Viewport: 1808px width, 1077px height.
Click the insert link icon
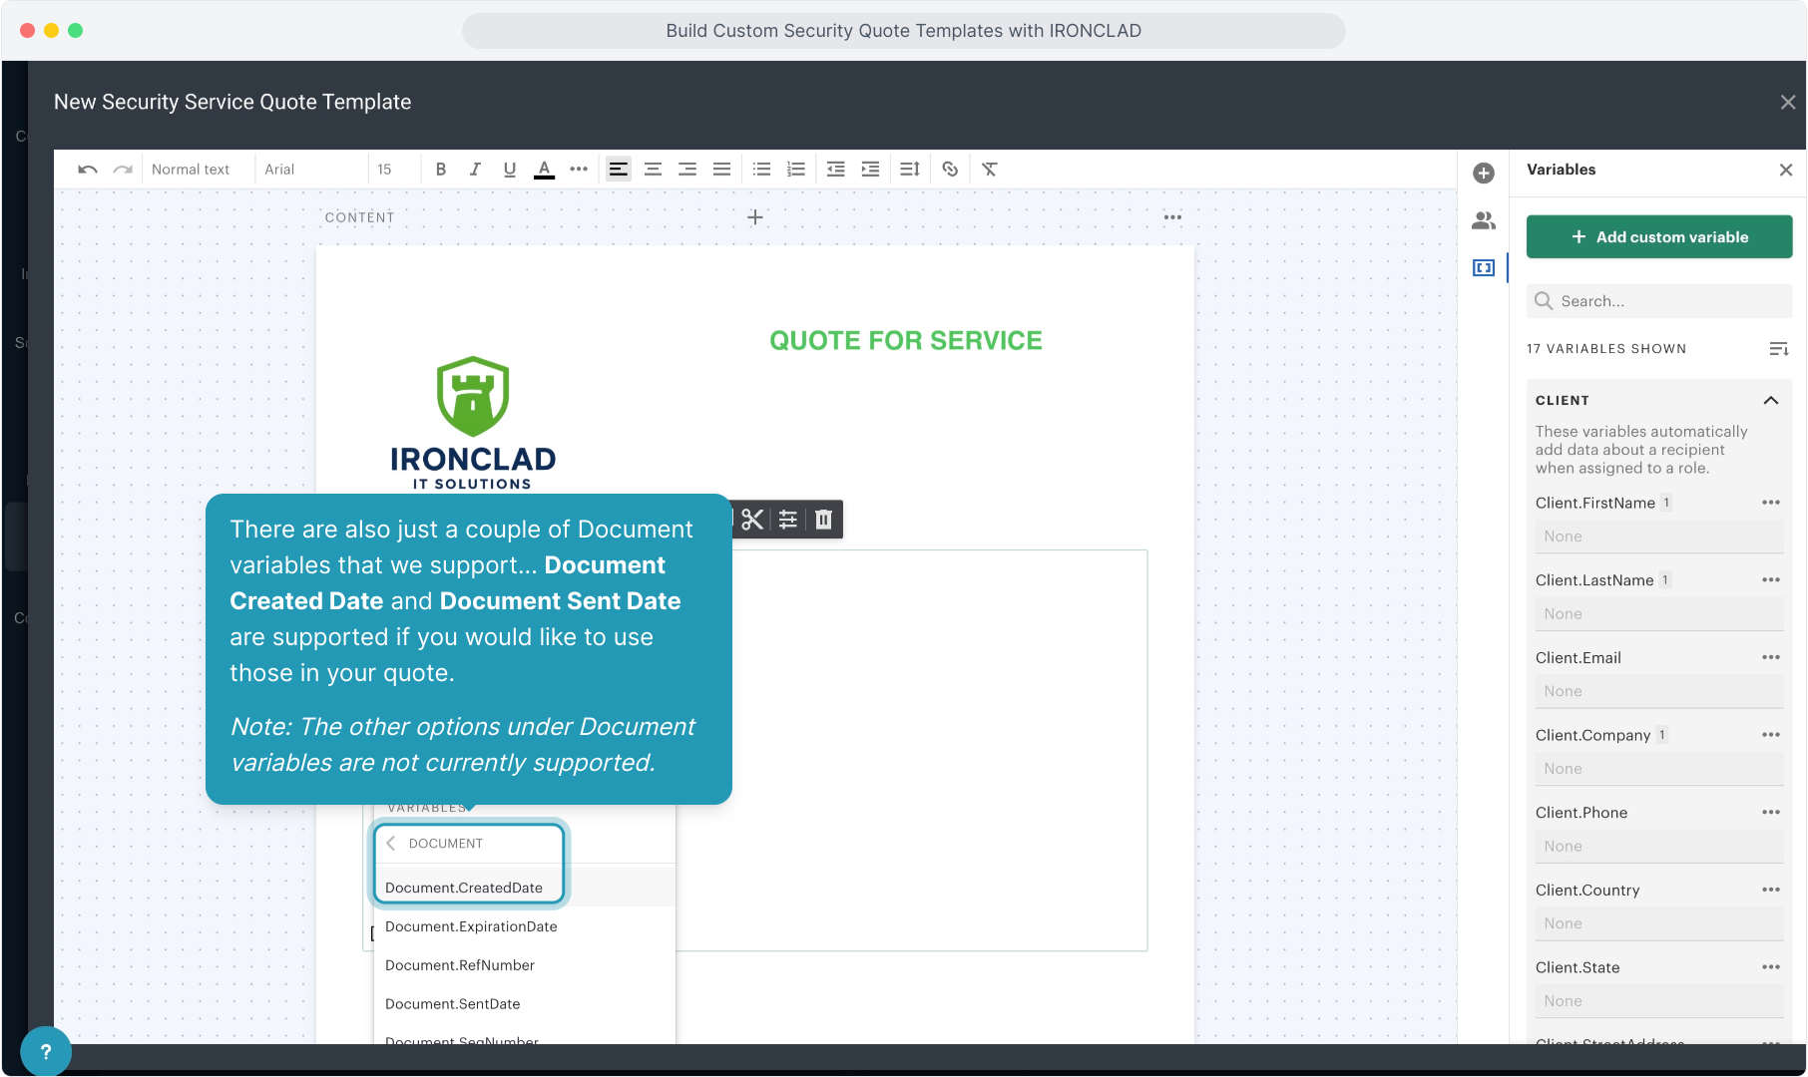950,170
